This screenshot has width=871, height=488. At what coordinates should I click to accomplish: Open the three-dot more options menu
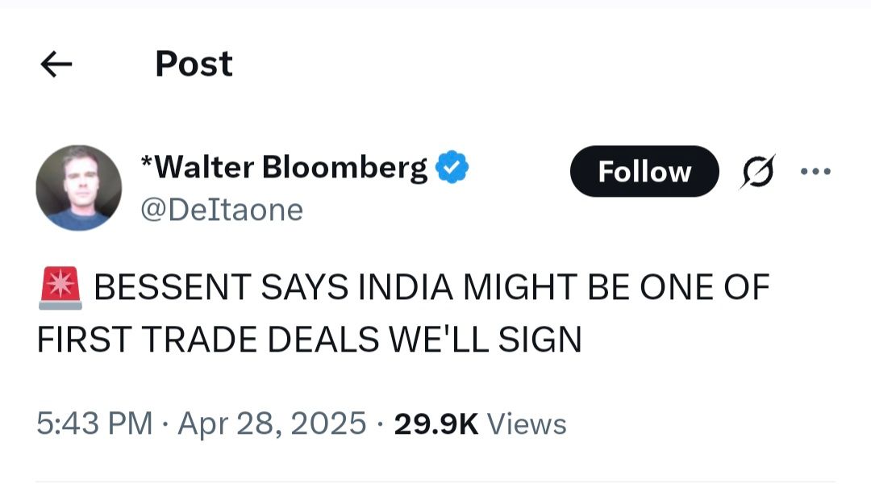point(815,172)
